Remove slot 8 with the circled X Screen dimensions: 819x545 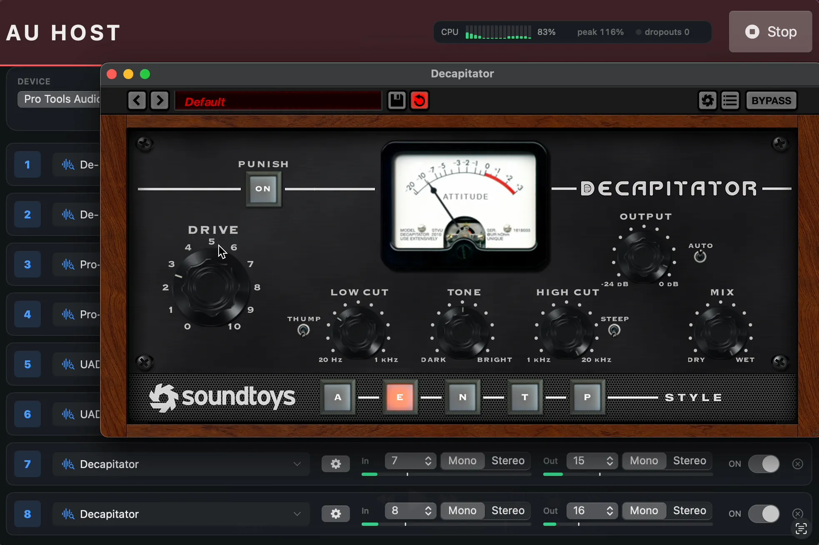(x=798, y=514)
